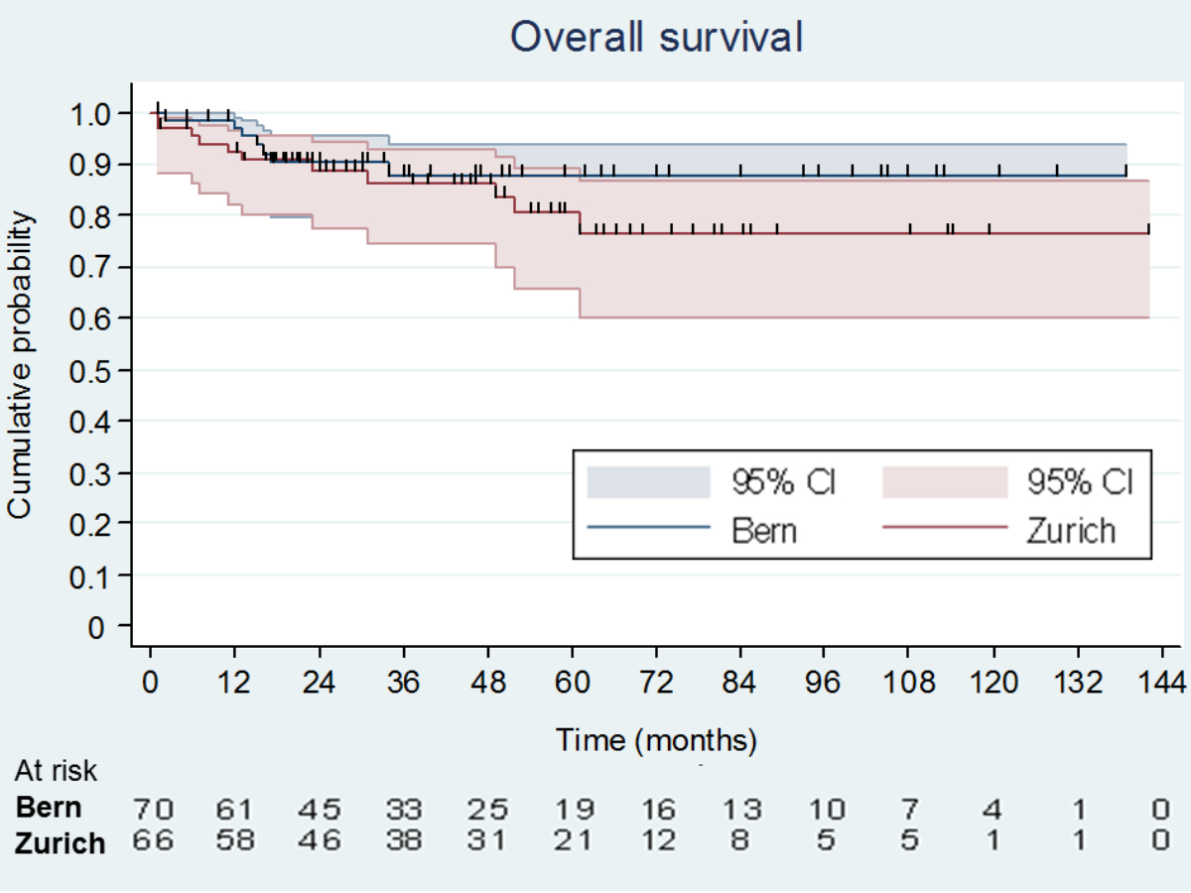Click the bold Bern row label in table
Viewport: 1191px width, 893px height.
coord(49,807)
